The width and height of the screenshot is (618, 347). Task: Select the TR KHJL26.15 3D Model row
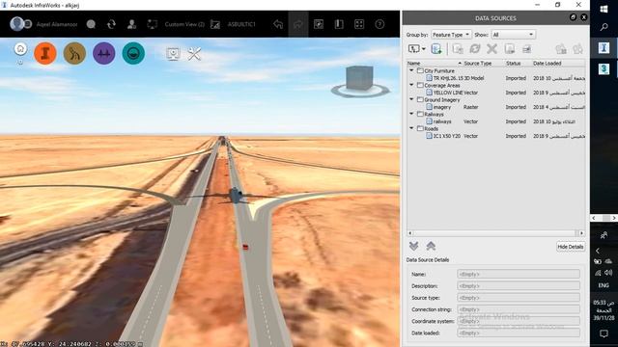[495, 78]
